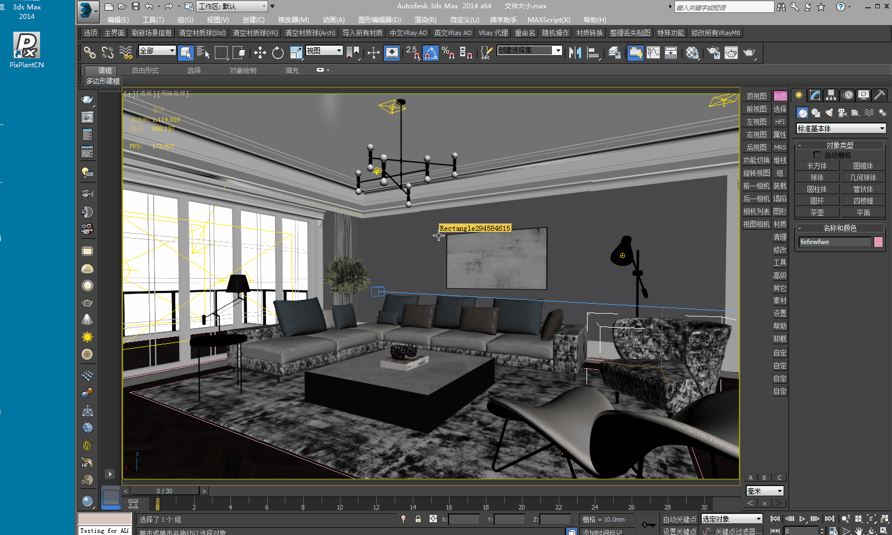The image size is (892, 535).
Task: Click the 茶壶 teapot primitive button
Action: coord(817,212)
